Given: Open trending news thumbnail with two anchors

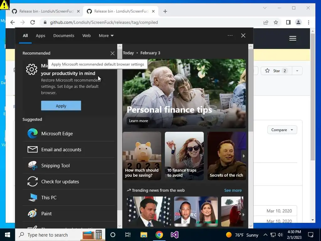Looking at the screenshot, I should (196, 212).
